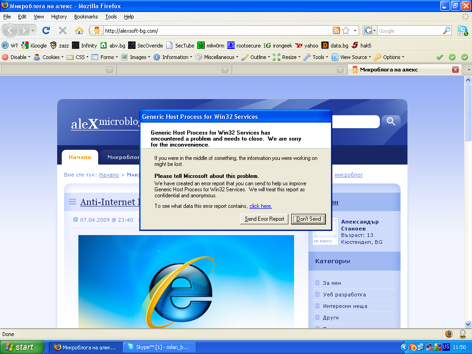This screenshot has width=472, height=354.
Task: Open the View menu
Action: (39, 17)
